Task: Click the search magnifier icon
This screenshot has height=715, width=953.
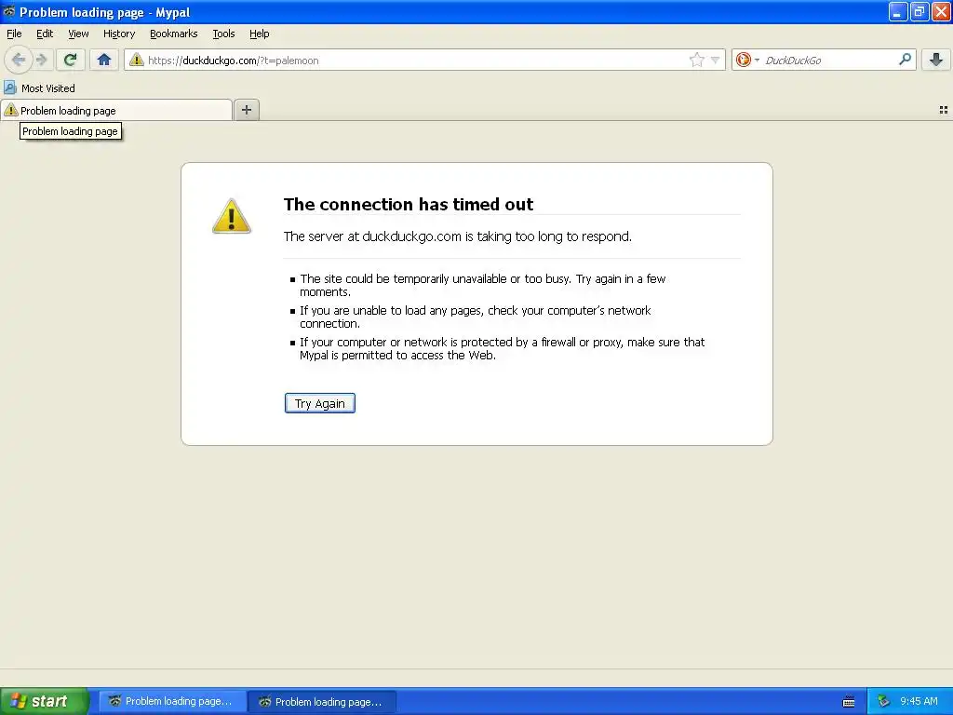Action: click(x=905, y=60)
